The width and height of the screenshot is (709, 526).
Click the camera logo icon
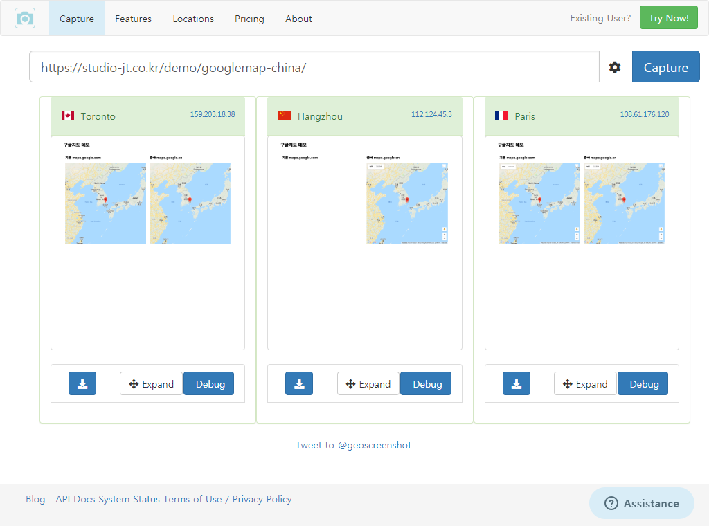point(25,19)
